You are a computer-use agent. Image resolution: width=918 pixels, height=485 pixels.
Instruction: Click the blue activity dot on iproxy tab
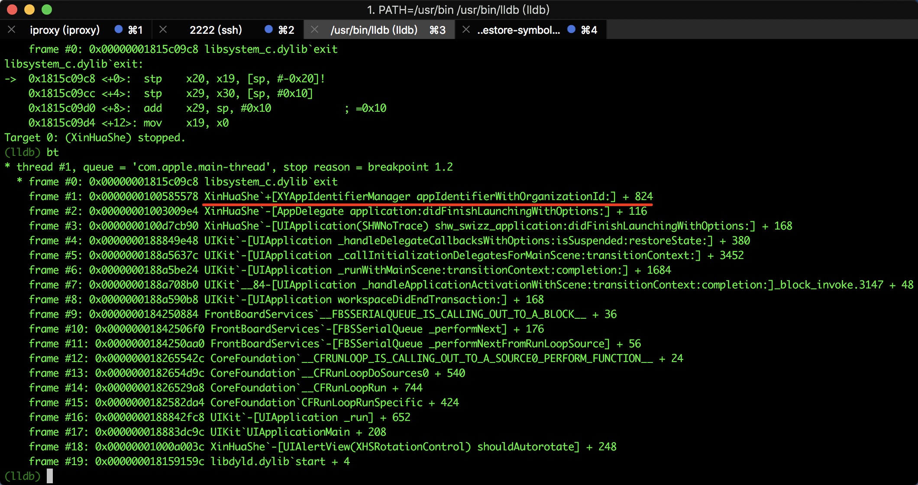(x=118, y=29)
